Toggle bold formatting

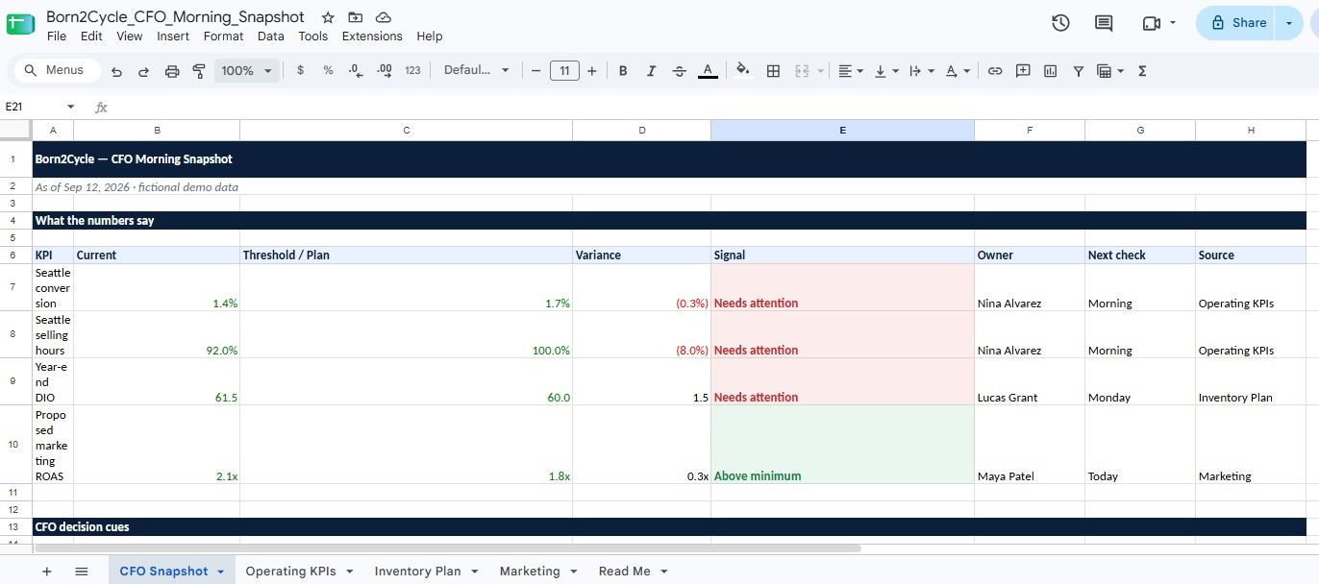coord(623,71)
